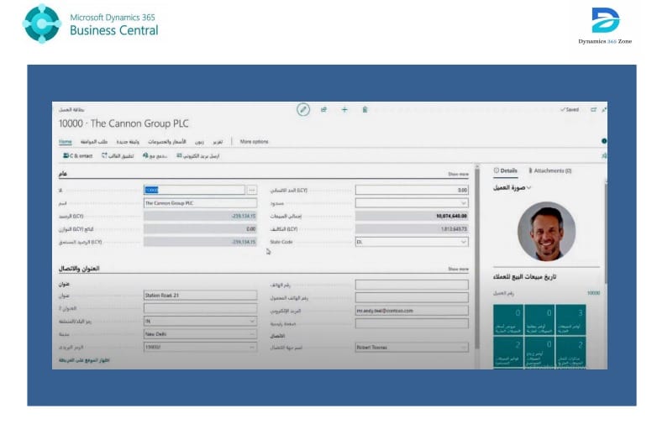Viewport: 657px width, 445px height.
Task: Open card in new window icon
Action: [x=593, y=110]
